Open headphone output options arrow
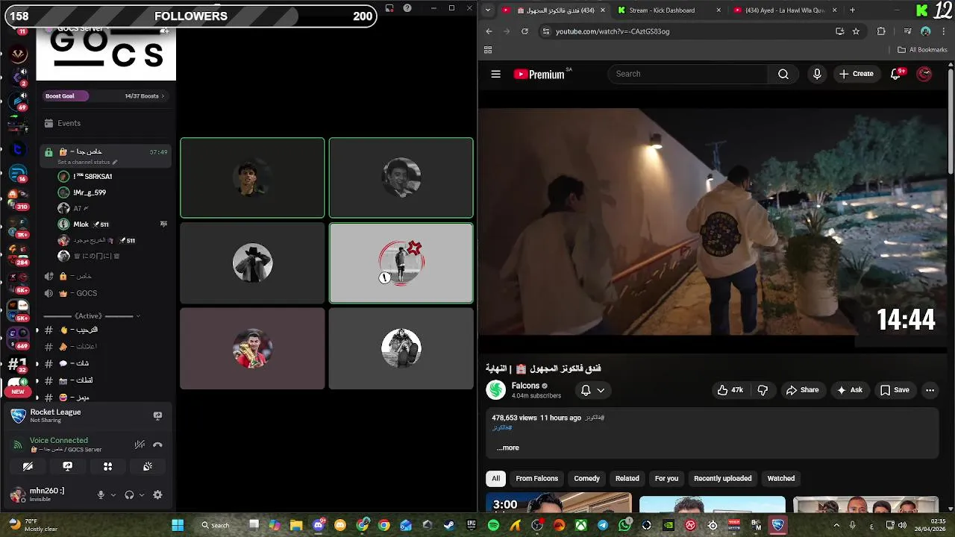 click(142, 494)
